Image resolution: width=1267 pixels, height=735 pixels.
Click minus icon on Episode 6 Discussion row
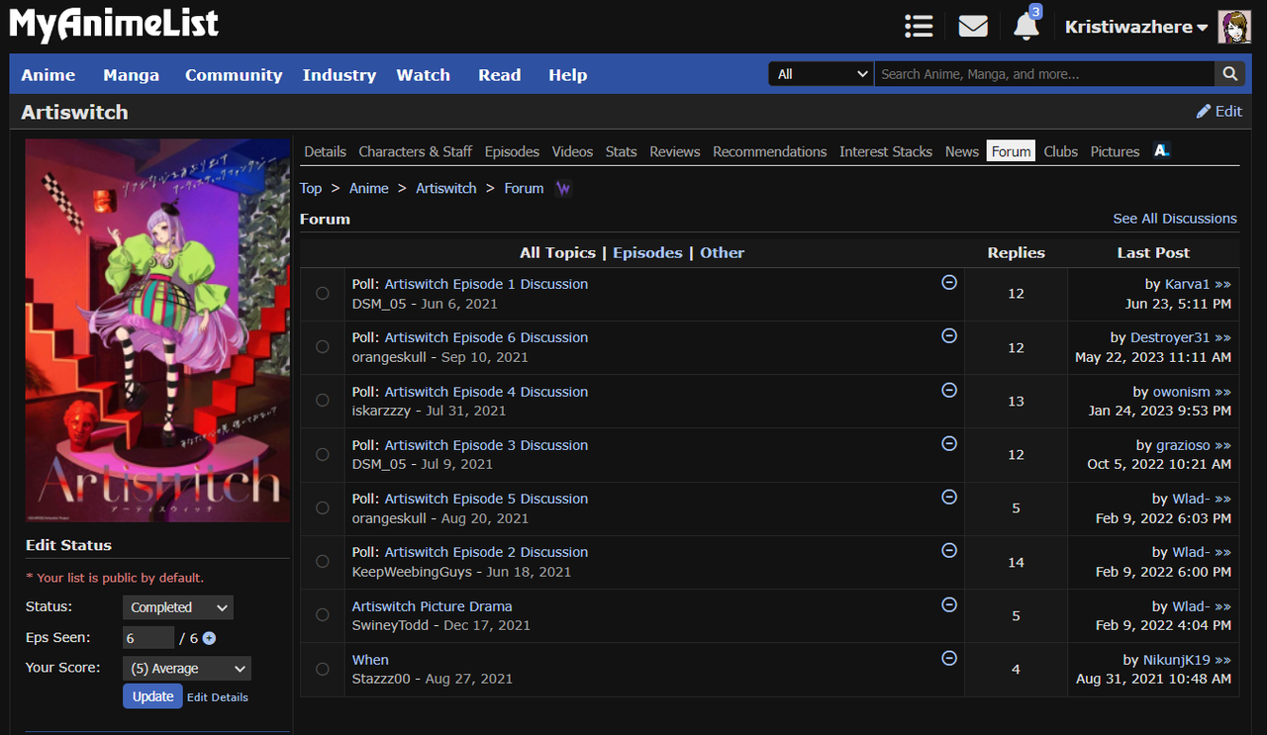coord(949,335)
